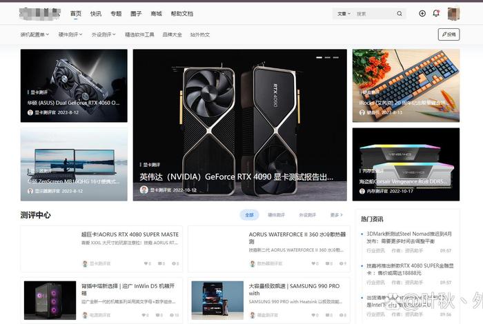Click author avatar on InWin D5 card

(x=85, y=315)
